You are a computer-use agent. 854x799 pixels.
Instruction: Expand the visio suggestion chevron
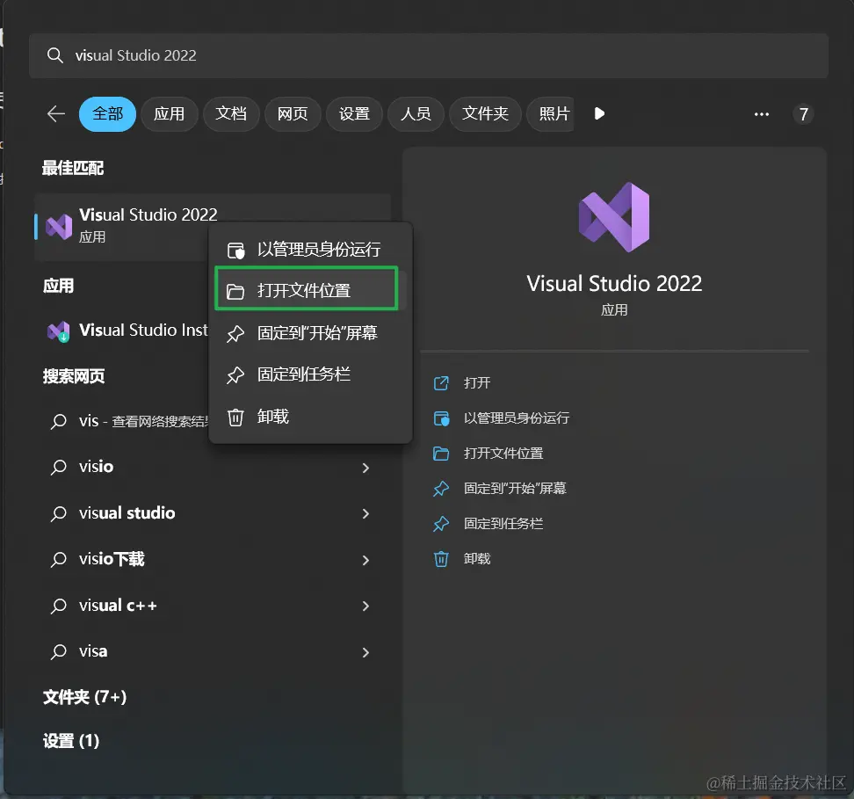click(x=366, y=468)
